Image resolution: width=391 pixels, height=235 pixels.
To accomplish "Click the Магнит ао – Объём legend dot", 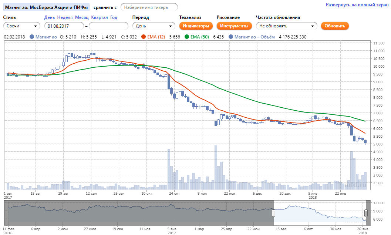I will 231,37.
